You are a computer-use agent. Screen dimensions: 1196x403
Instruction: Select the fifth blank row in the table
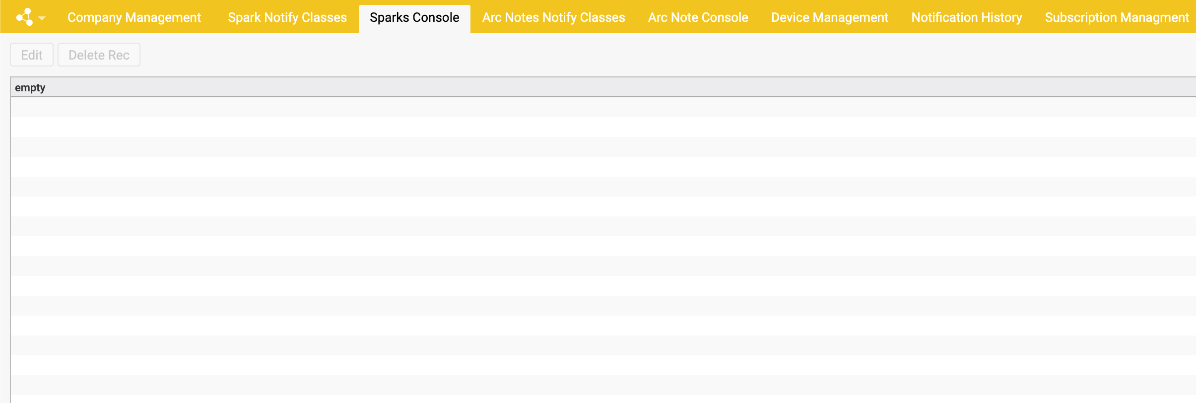pos(596,187)
